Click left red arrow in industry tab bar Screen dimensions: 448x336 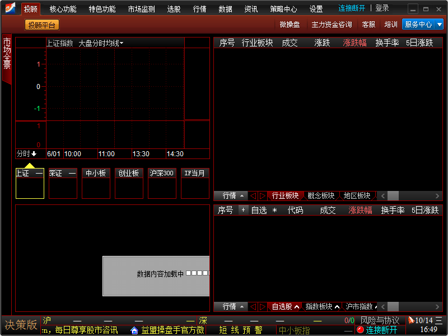point(253,196)
